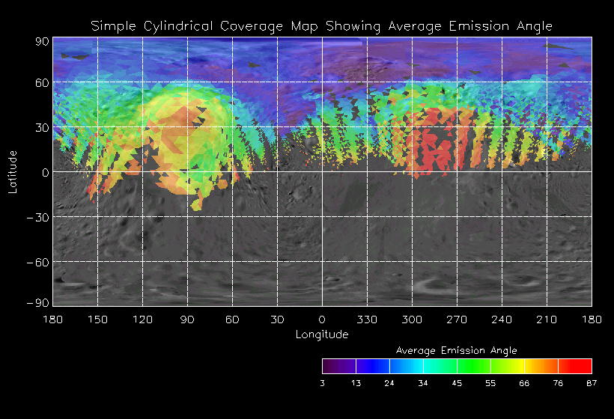
Task: Click the 240 longitude tick label
Action: click(502, 319)
